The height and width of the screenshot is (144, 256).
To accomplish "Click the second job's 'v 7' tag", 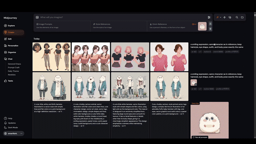I will 200,89.
